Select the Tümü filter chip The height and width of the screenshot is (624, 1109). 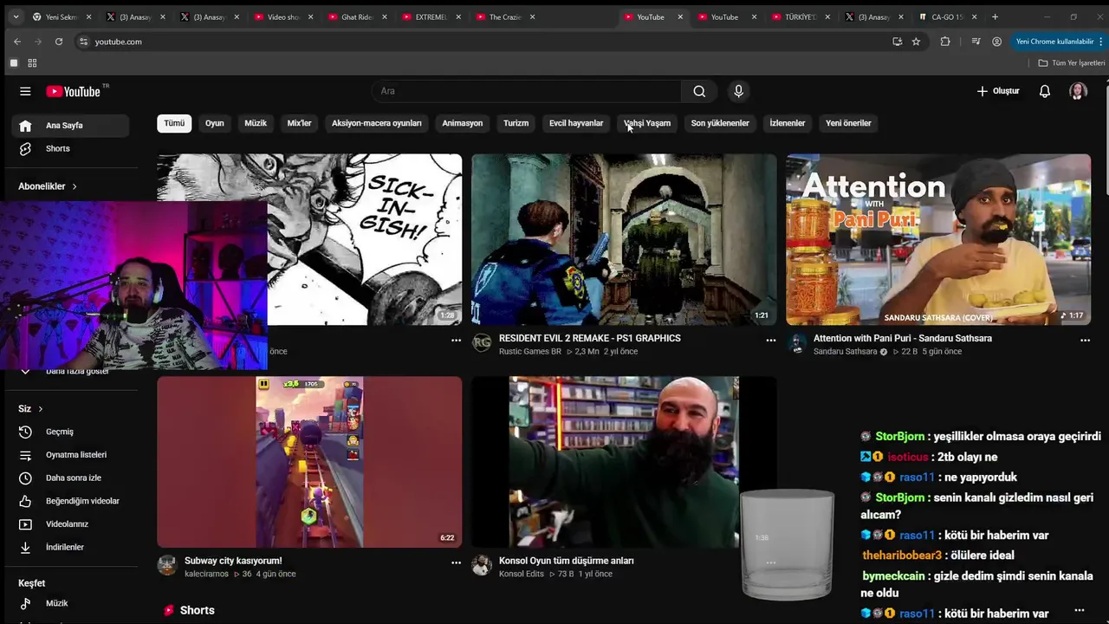coord(174,123)
